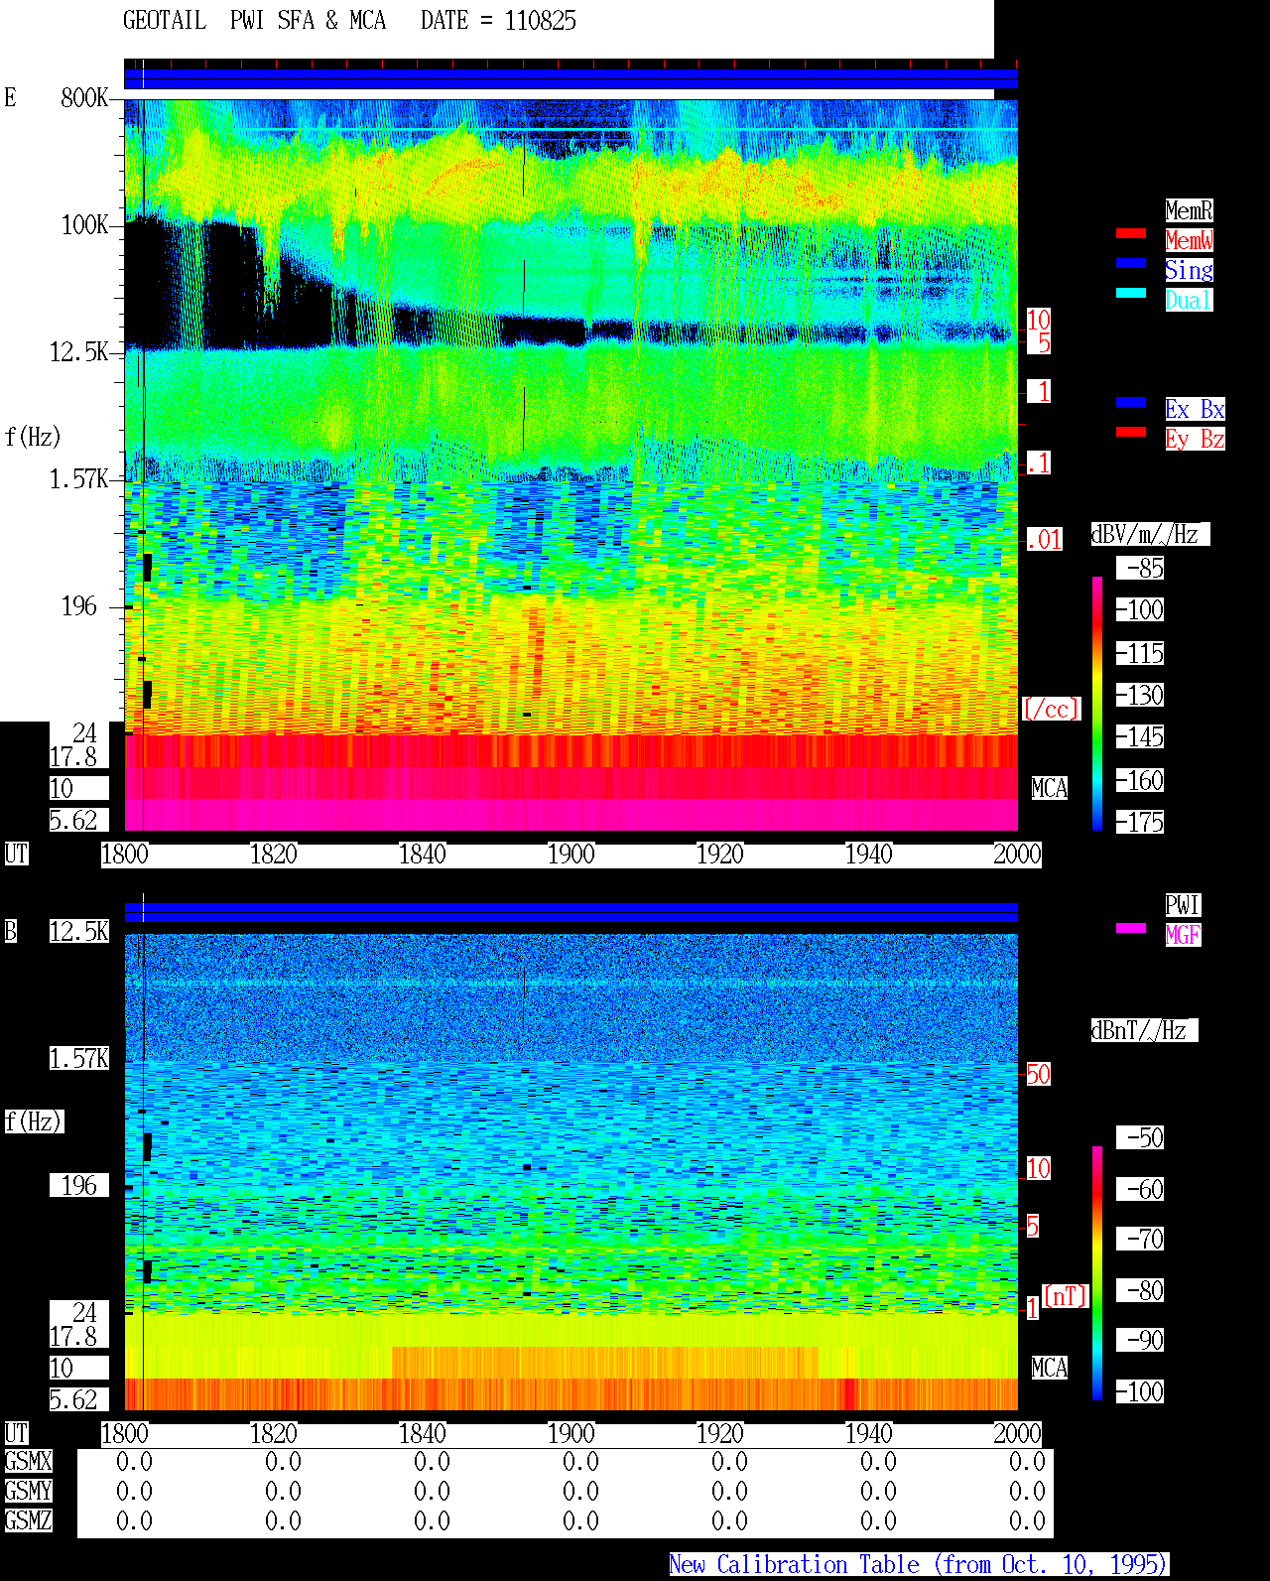Click the red Ey Bz legend swatch
The image size is (1270, 1581).
pyautogui.click(x=1131, y=432)
